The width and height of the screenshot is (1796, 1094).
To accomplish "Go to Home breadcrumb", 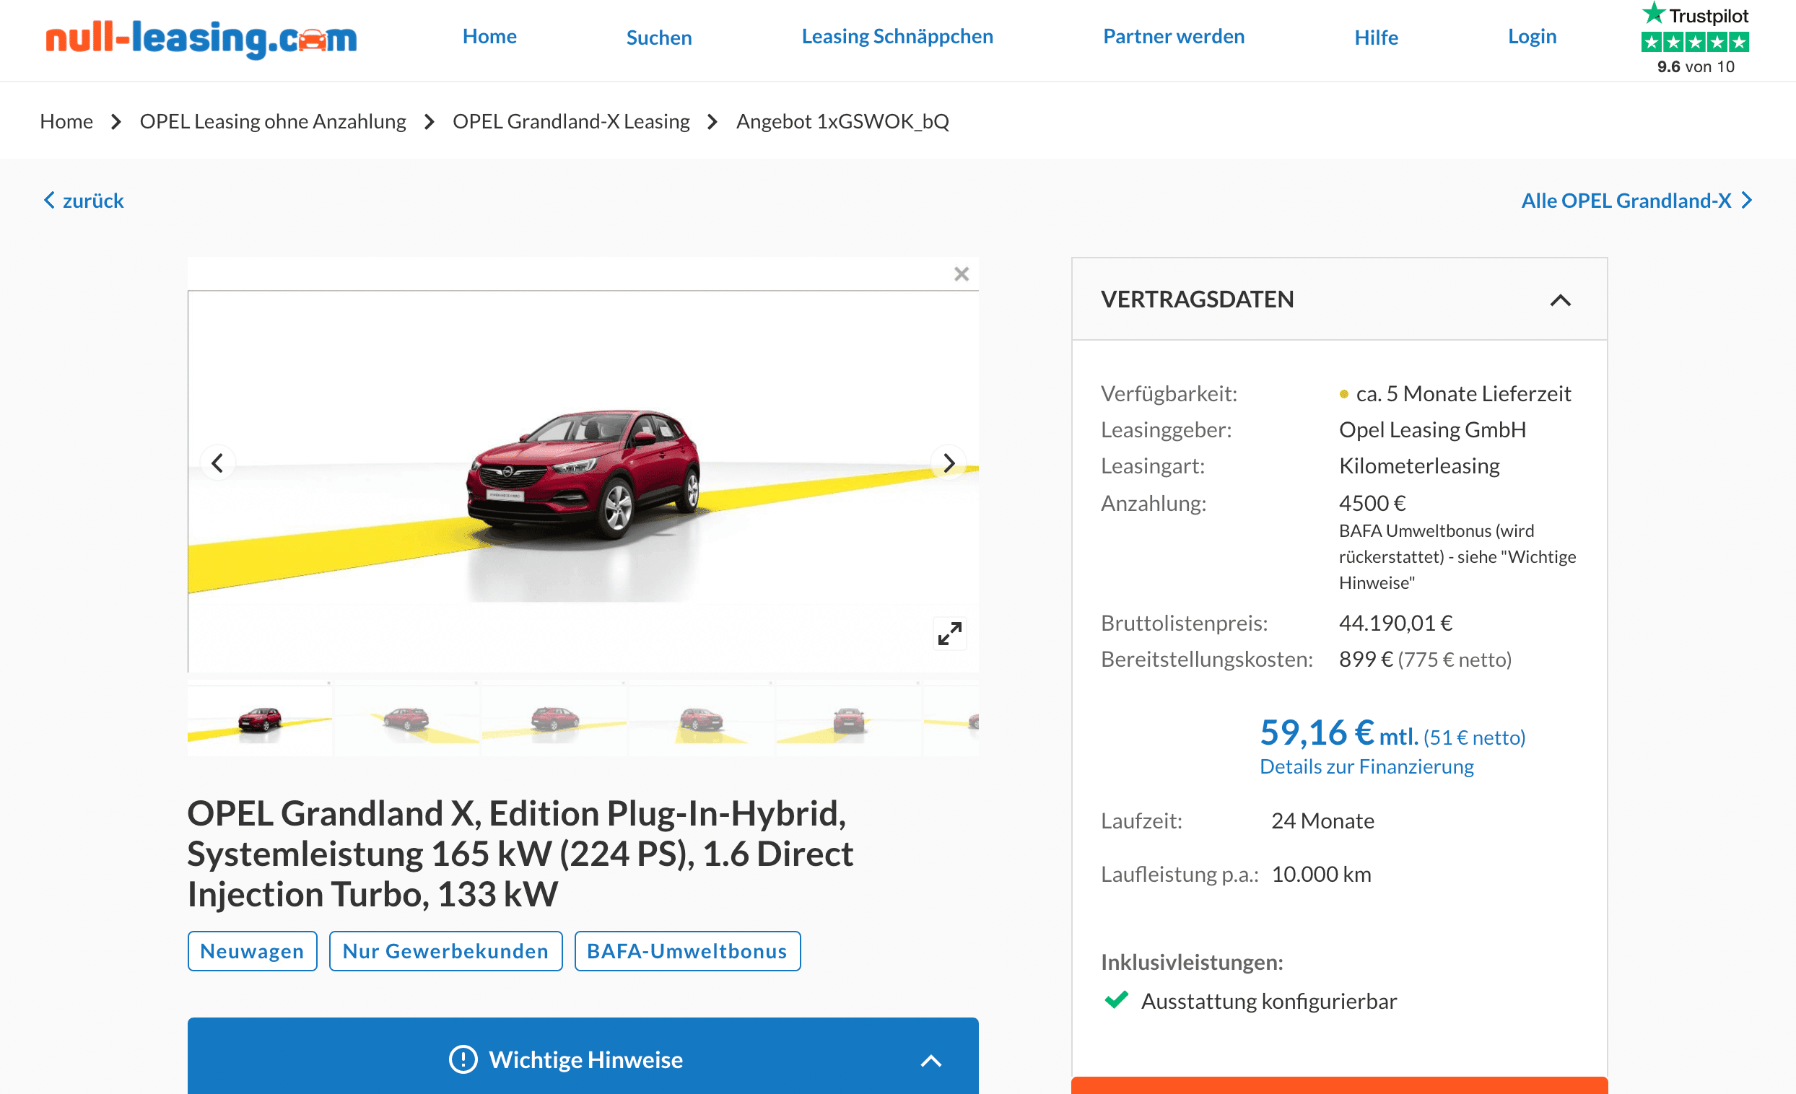I will coord(66,121).
